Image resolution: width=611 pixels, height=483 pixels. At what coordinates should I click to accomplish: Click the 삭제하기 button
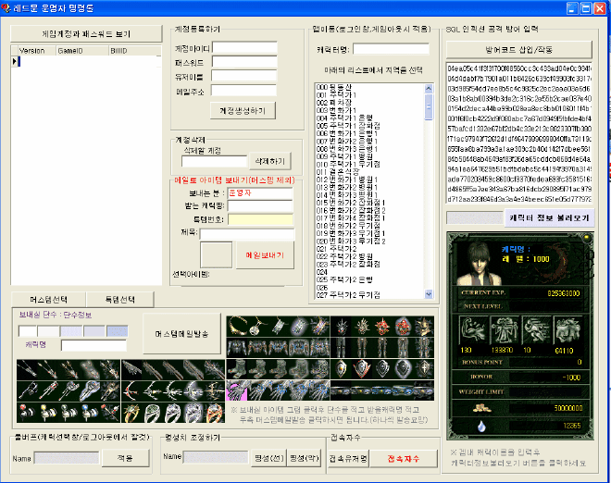[270, 161]
